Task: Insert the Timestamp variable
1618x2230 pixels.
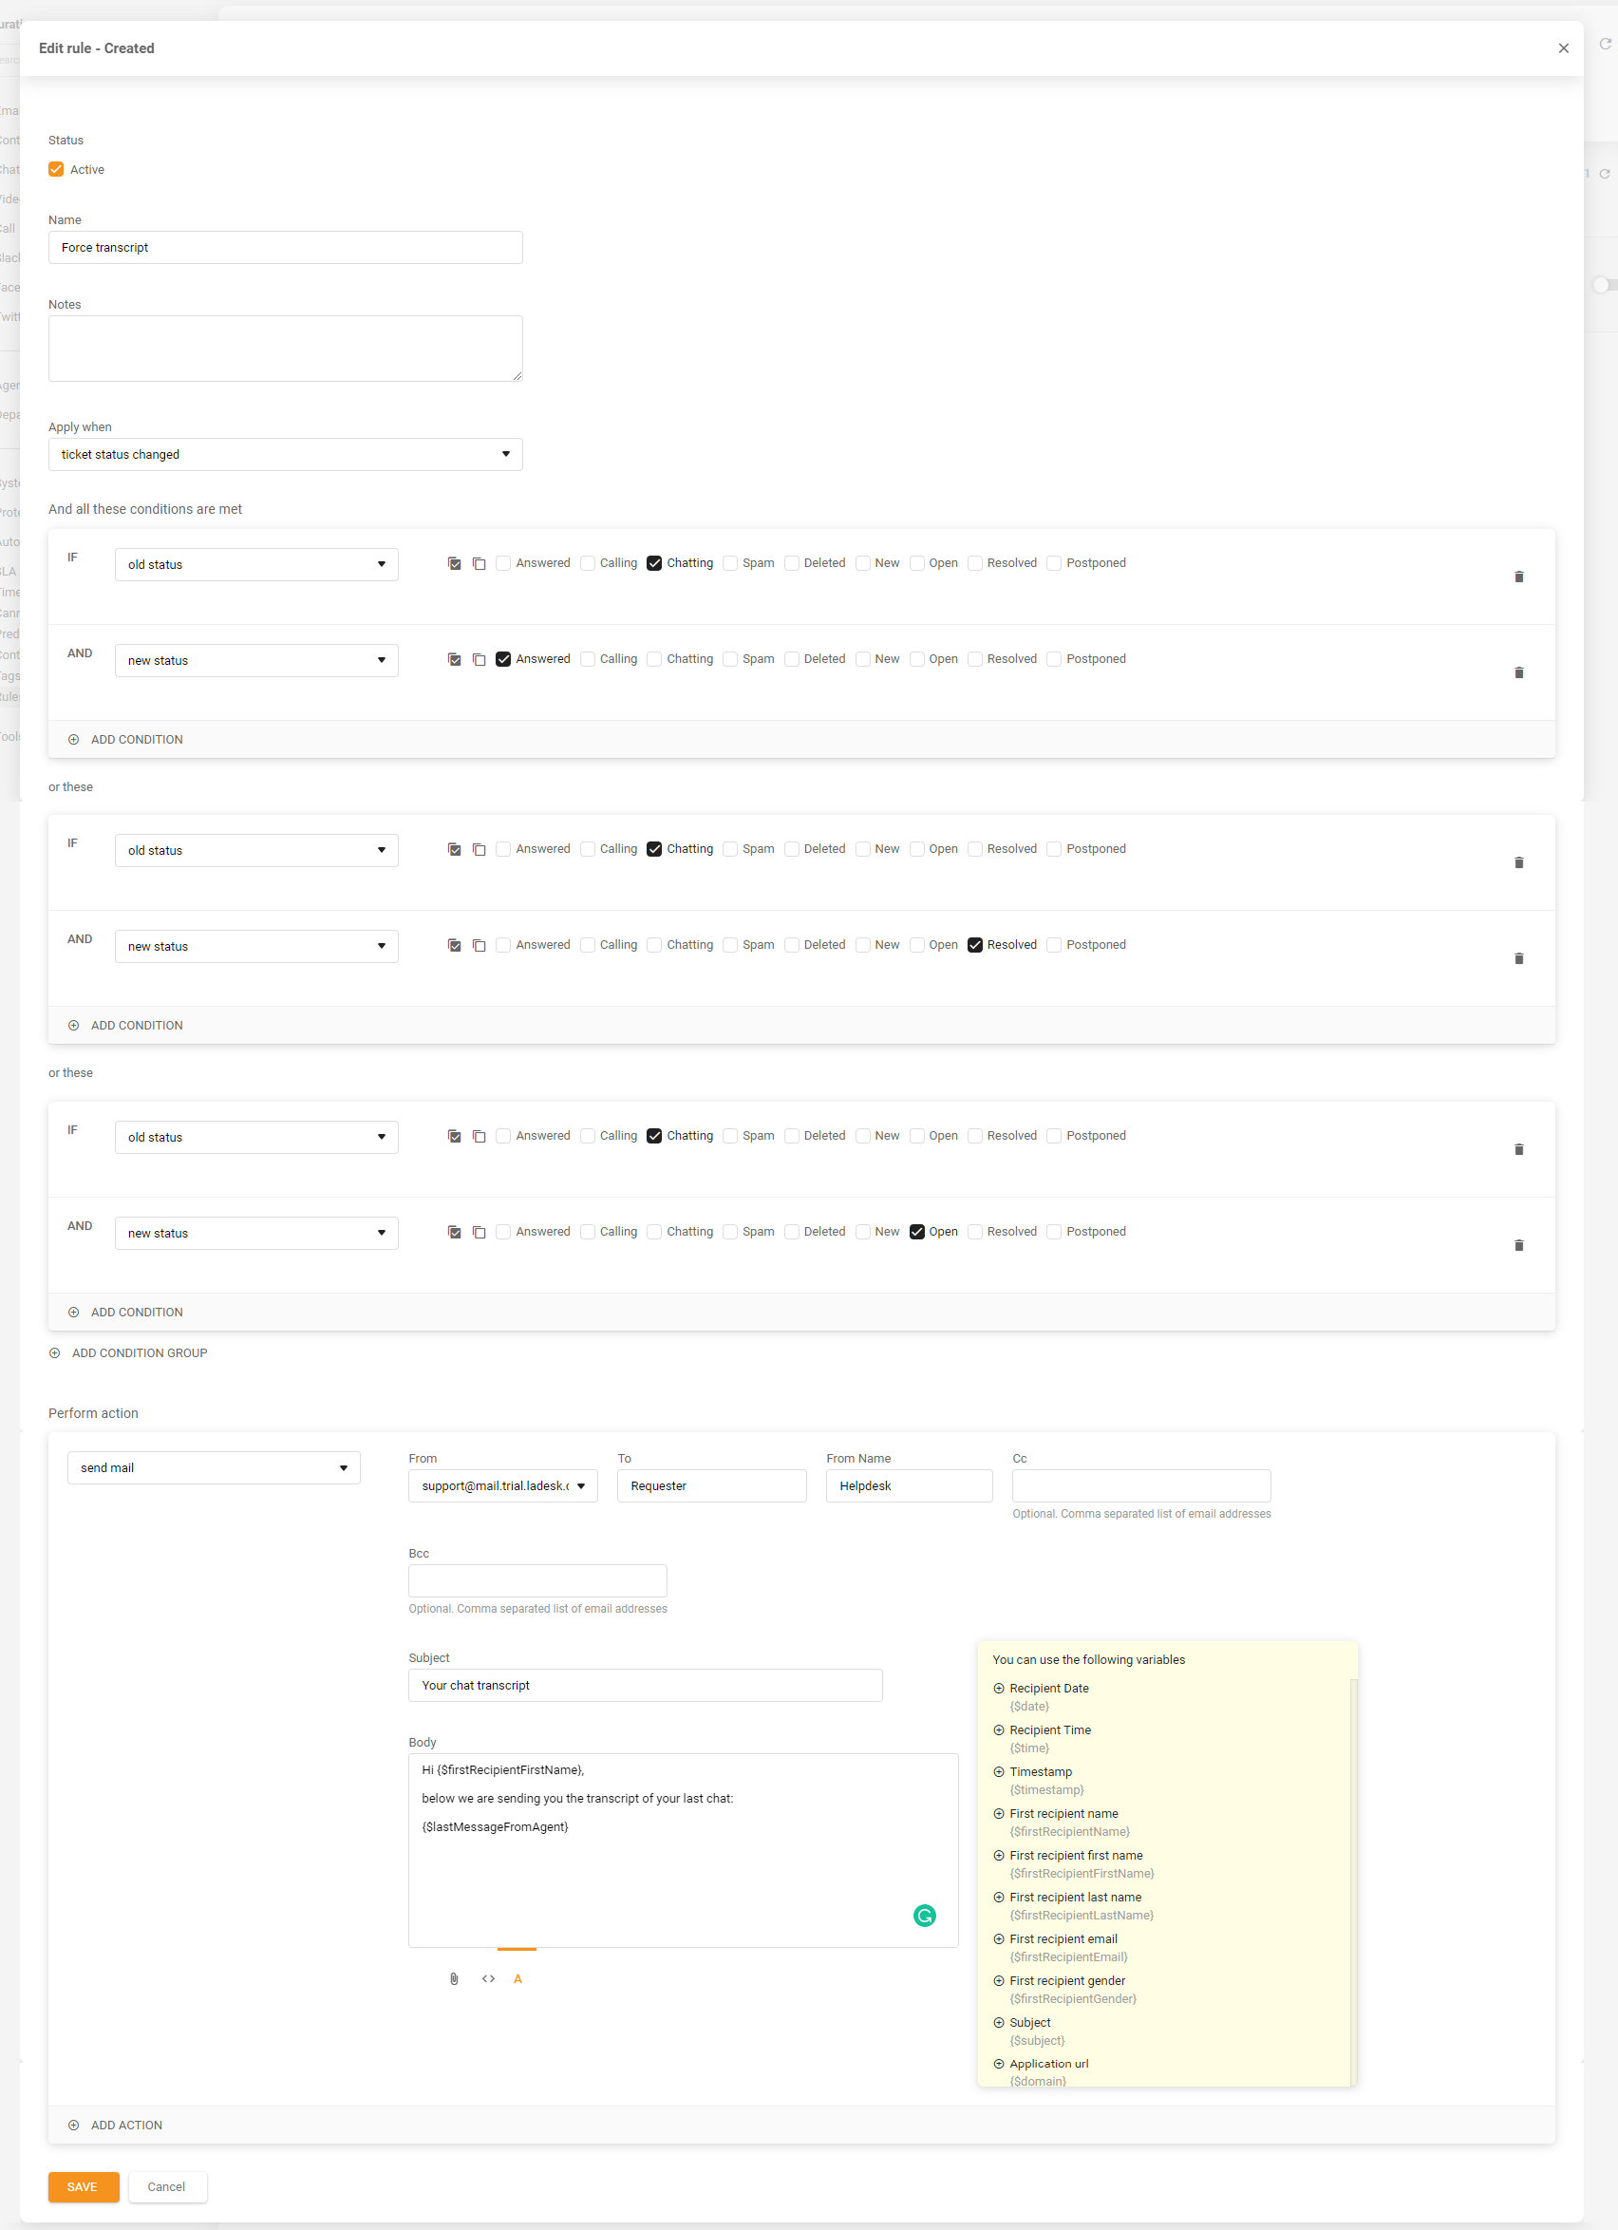Action: (998, 1772)
